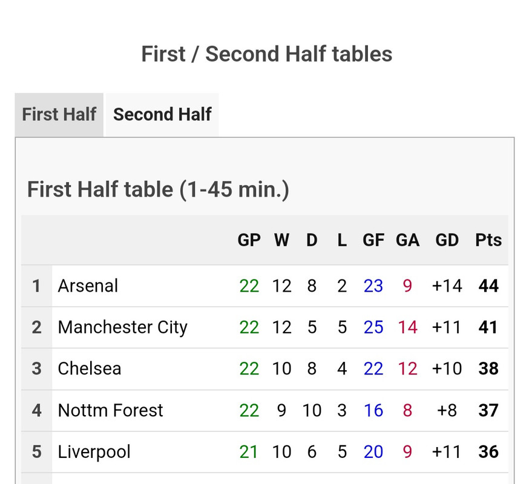This screenshot has width=532, height=484.
Task: Click the GF column header
Action: (373, 240)
